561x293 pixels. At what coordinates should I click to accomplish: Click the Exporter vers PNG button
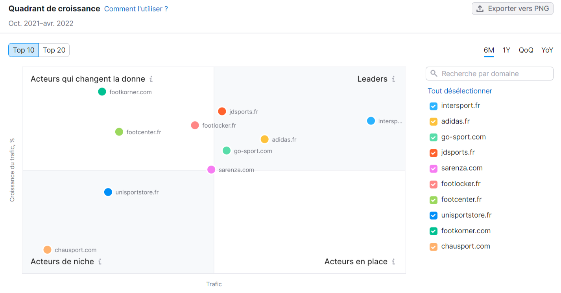coord(512,8)
